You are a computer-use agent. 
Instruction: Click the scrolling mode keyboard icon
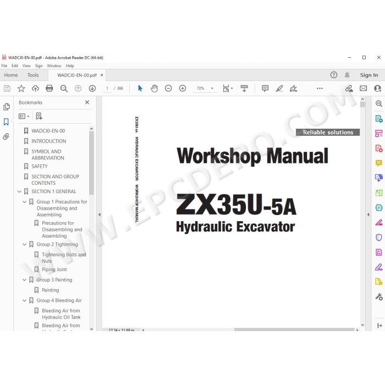coord(244,89)
